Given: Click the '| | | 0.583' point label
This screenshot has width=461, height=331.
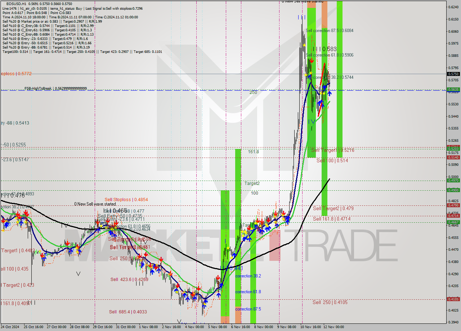Looking at the screenshot, I should pos(325,49).
